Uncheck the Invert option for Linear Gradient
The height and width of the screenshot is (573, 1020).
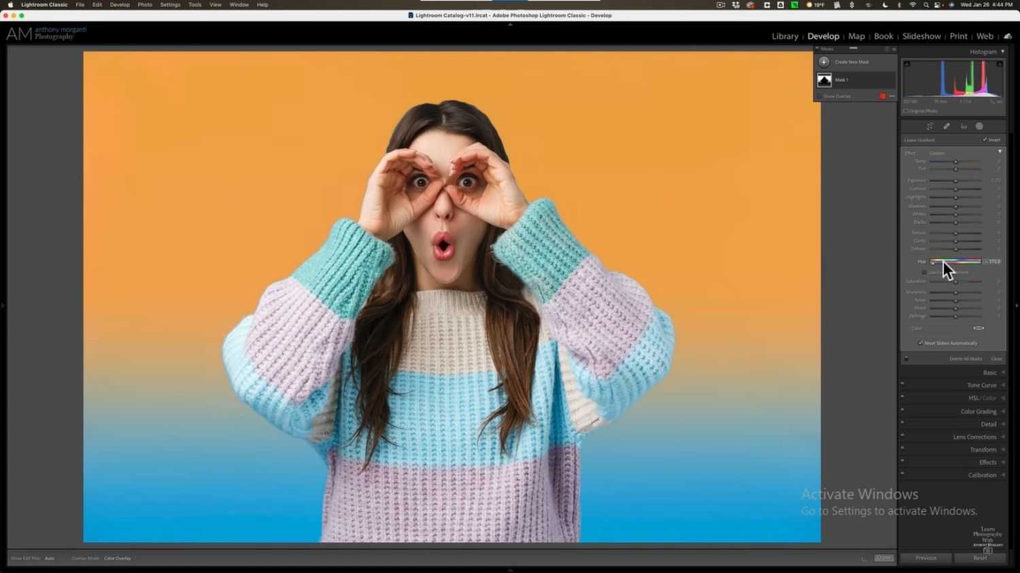coord(985,139)
